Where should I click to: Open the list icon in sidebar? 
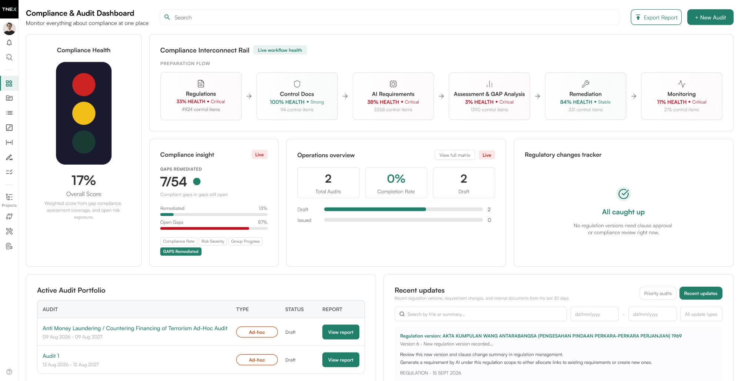(x=9, y=113)
